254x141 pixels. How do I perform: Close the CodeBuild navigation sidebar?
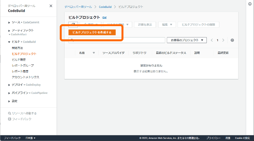(51, 6)
